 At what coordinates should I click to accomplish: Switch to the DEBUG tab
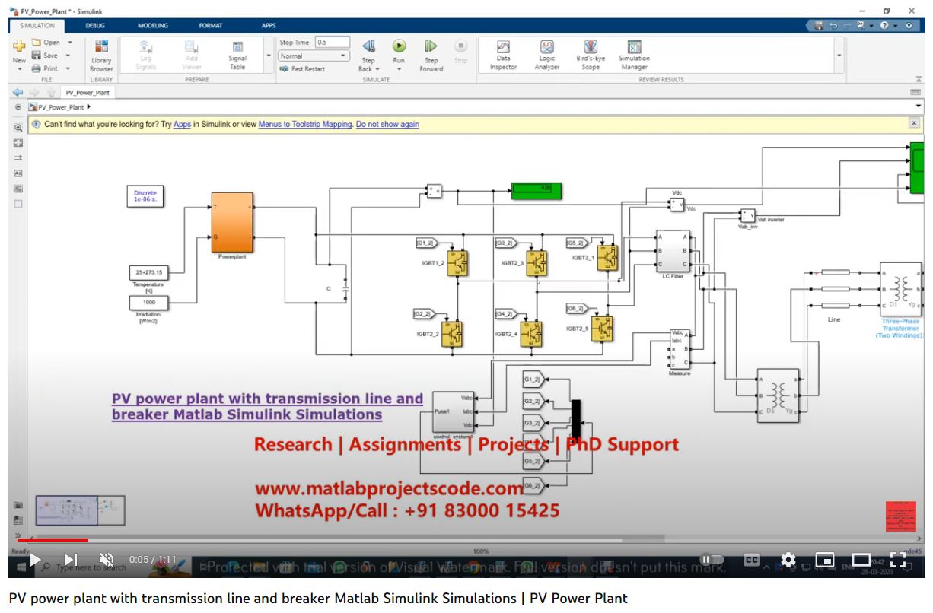tap(94, 25)
